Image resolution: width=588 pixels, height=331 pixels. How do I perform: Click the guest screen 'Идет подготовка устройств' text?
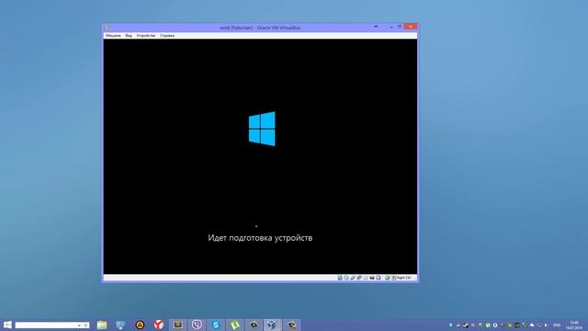[260, 238]
